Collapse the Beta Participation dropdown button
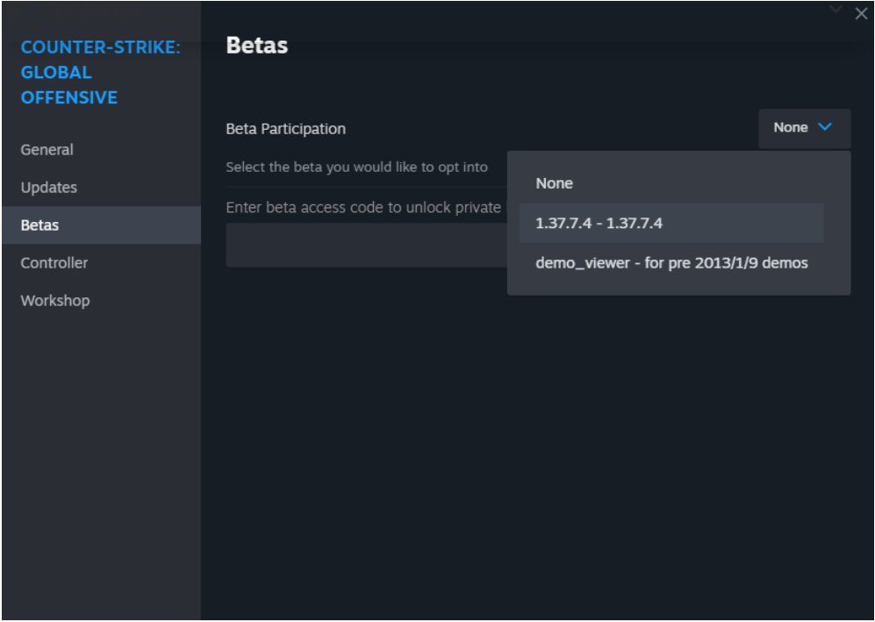Viewport: 875px width, 622px height. click(x=804, y=128)
